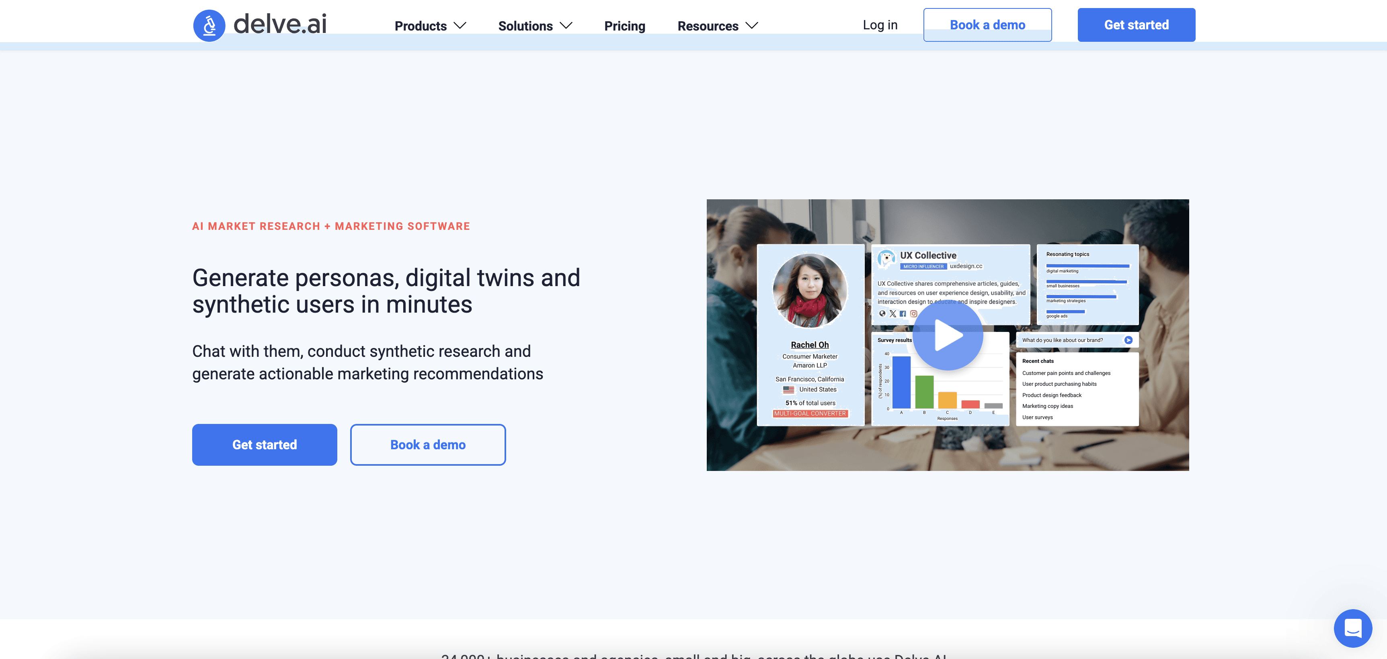This screenshot has height=659, width=1387.
Task: Click the Get started hero button
Action: [x=265, y=444]
